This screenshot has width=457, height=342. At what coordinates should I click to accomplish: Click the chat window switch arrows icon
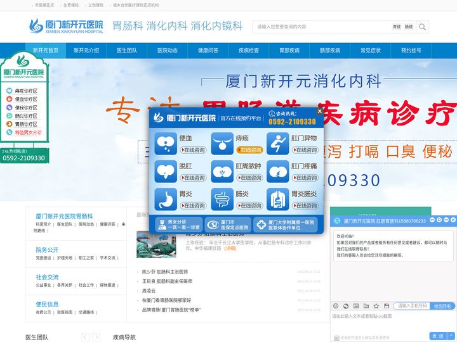tap(432, 220)
